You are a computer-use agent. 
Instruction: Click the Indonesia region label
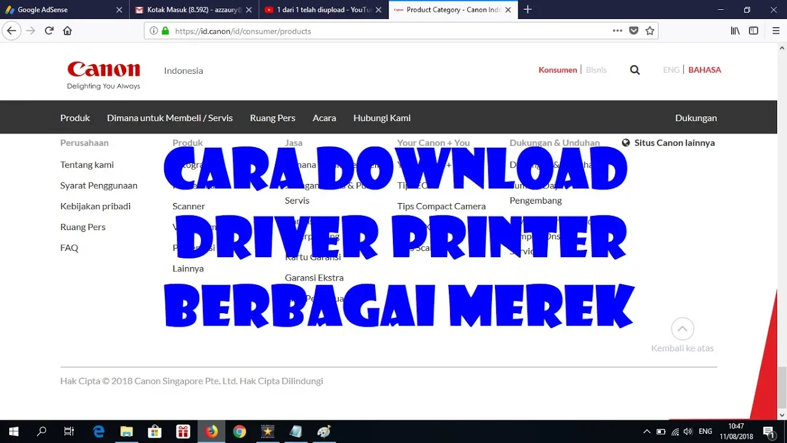183,71
